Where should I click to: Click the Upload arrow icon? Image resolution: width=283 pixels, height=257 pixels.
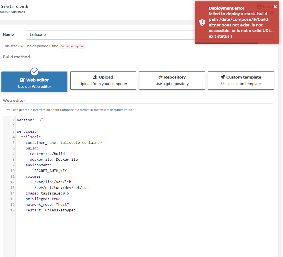click(x=95, y=77)
